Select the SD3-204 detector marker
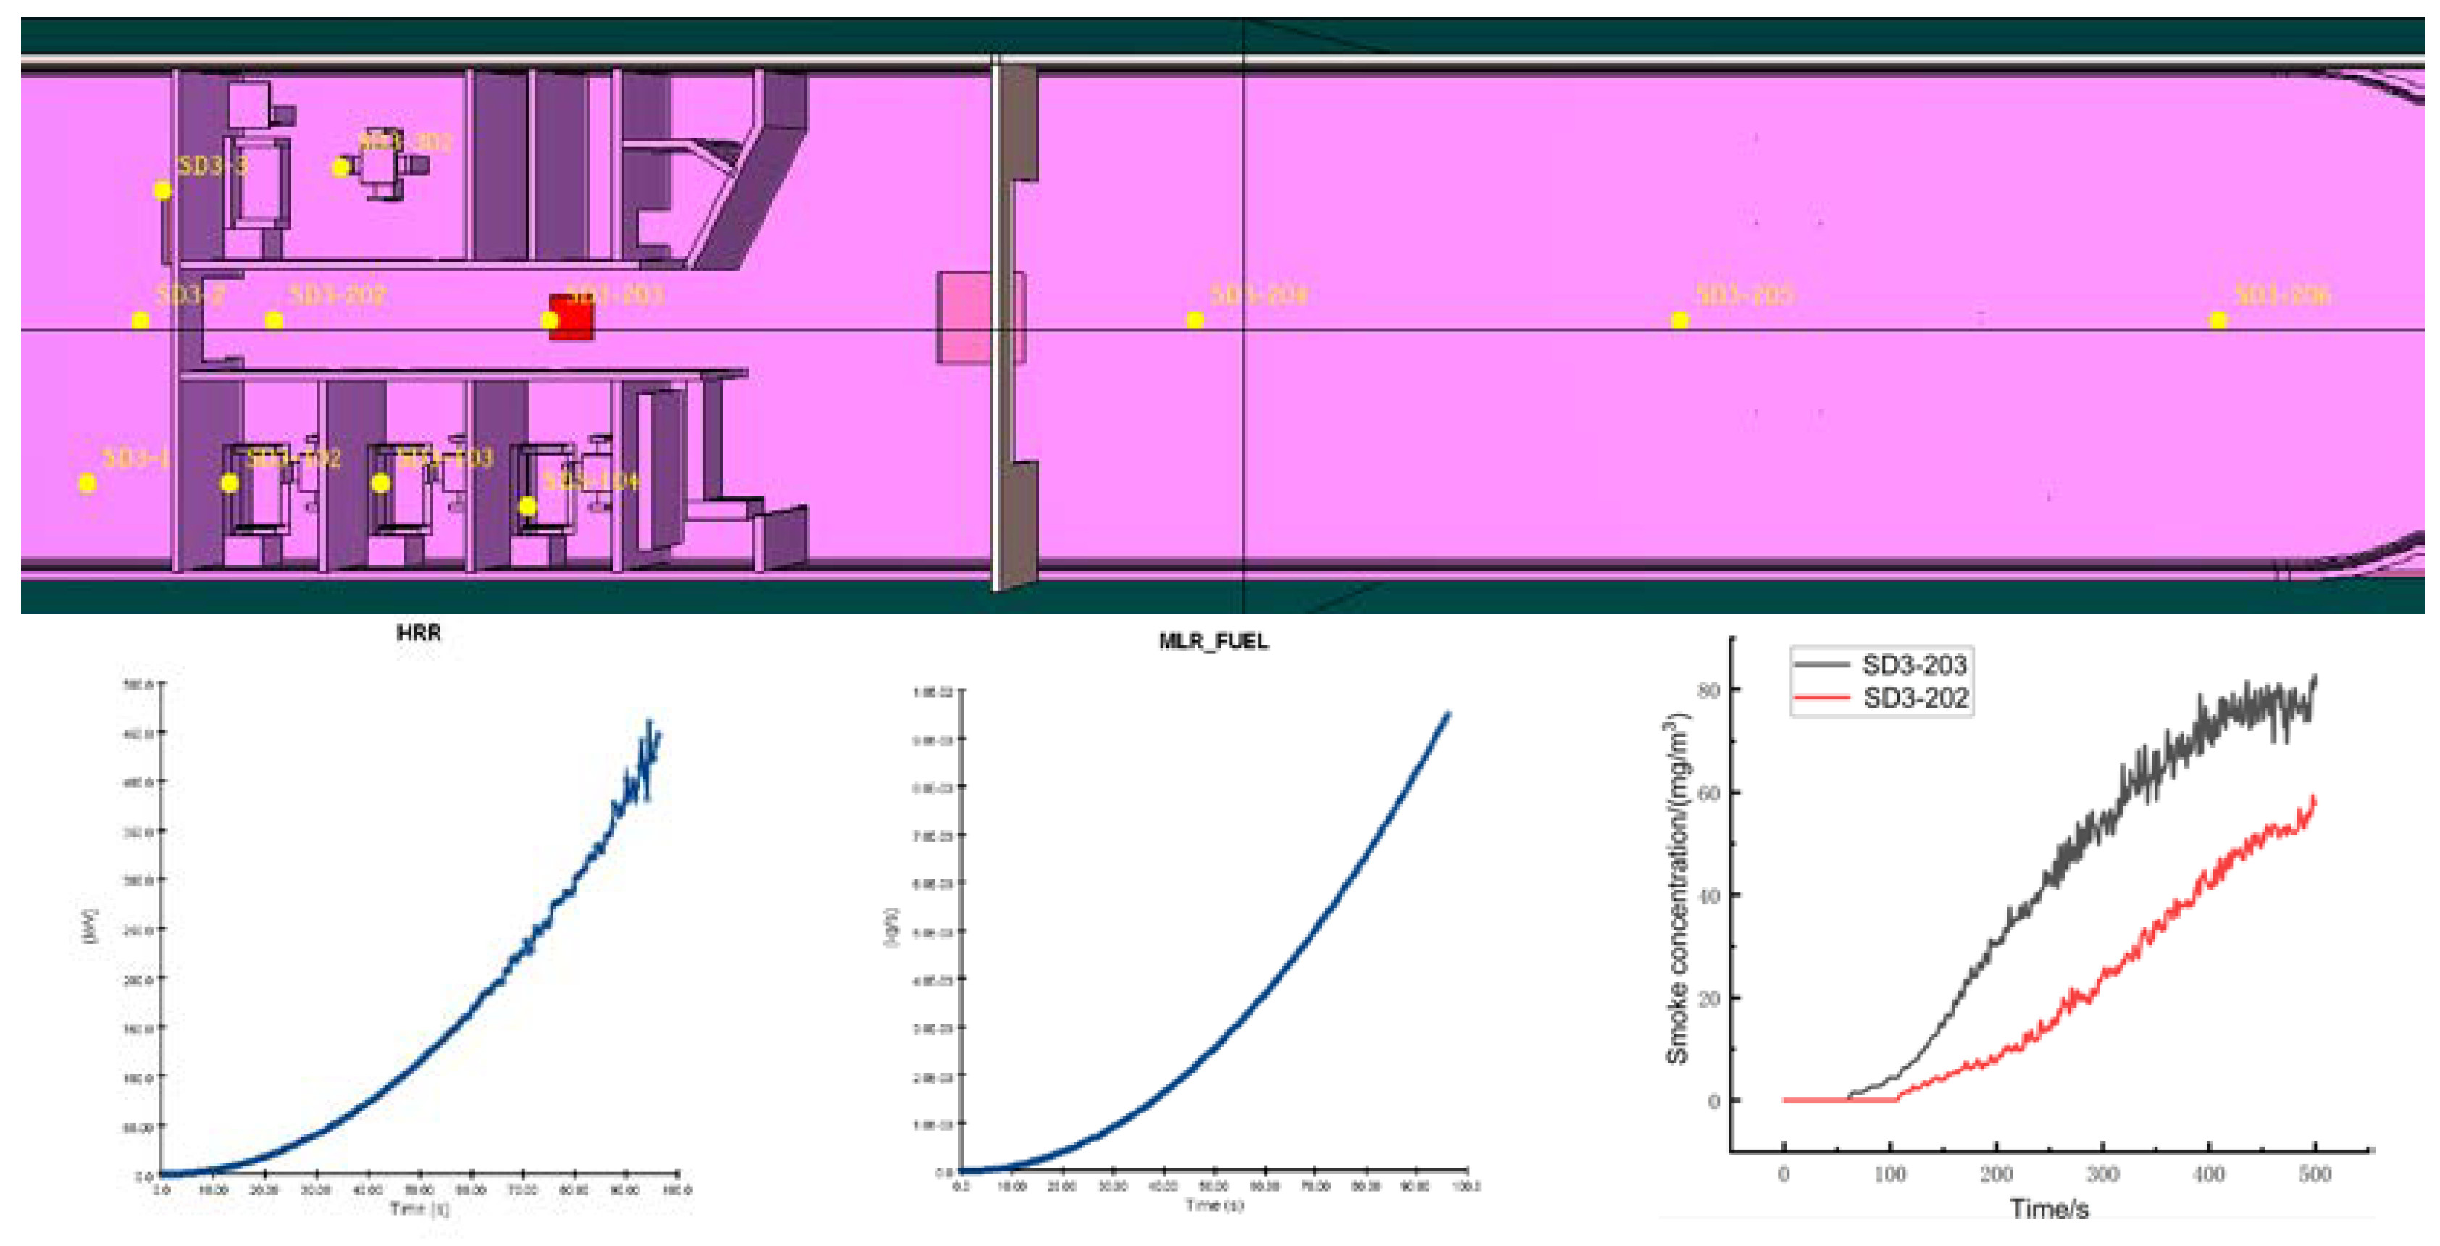 (1195, 321)
